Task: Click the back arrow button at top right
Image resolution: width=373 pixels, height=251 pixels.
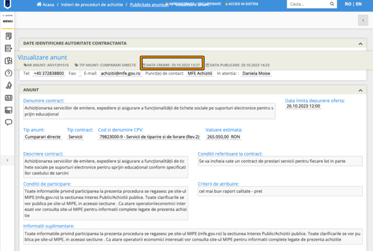Action: coord(363,20)
